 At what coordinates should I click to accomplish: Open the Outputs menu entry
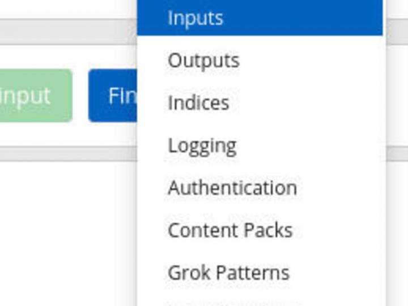pos(203,61)
